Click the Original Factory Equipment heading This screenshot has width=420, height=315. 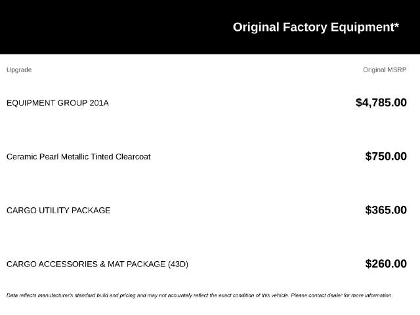(x=316, y=27)
